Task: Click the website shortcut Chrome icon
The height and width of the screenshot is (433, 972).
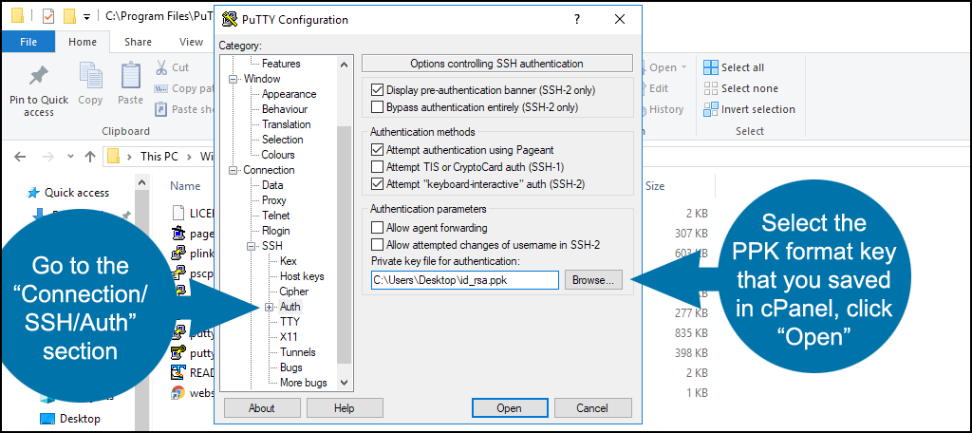Action: pos(179,392)
